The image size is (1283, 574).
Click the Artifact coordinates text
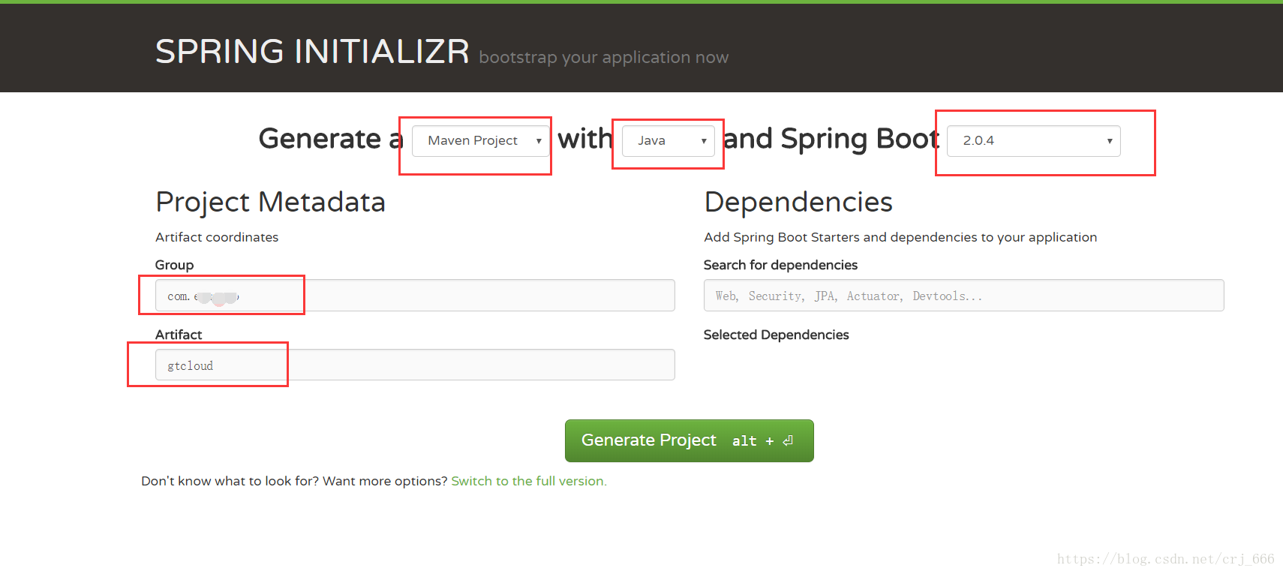(217, 237)
